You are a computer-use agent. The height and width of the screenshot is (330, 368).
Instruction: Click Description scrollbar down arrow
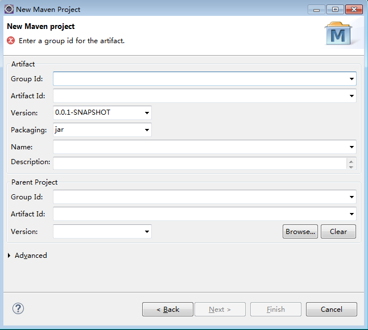click(351, 166)
